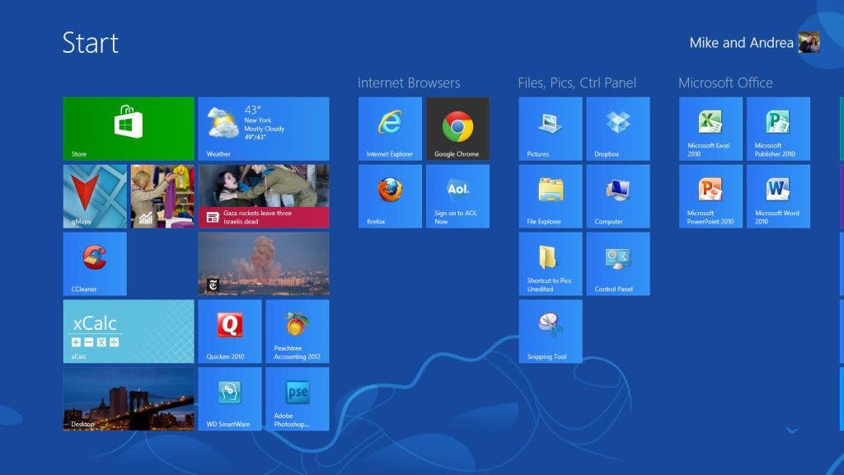The width and height of the screenshot is (844, 475).
Task: Open the Computer tile
Action: [x=618, y=196]
